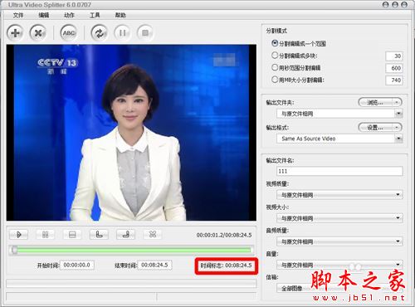The height and width of the screenshot is (307, 415).
Task: Expand the 音量 dropdown
Action: pos(398,265)
